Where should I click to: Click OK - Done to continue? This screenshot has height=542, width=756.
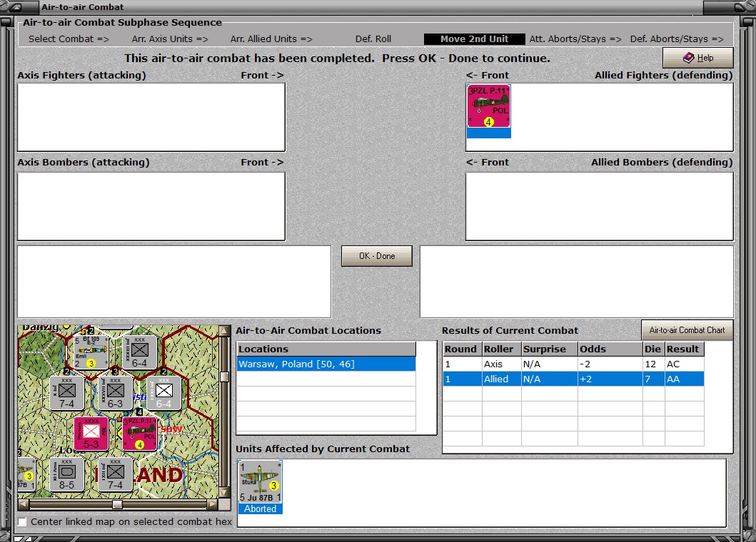coord(377,256)
